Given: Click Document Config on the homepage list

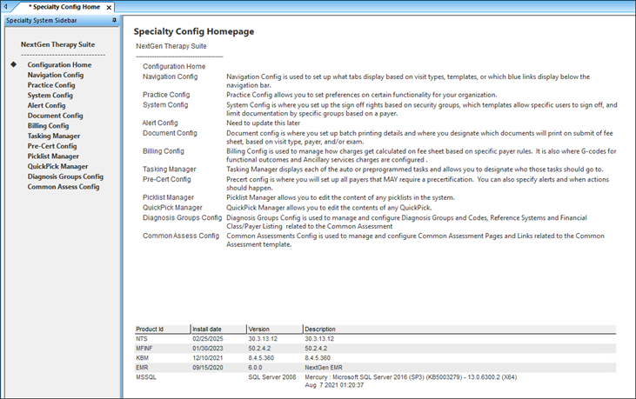Looking at the screenshot, I should [x=170, y=133].
